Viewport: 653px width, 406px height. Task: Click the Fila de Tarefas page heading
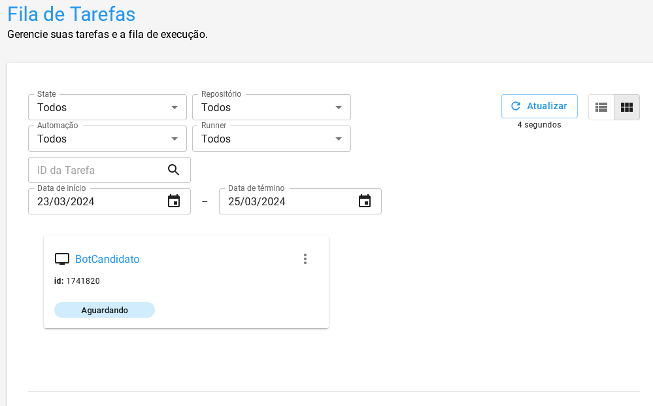(x=71, y=14)
